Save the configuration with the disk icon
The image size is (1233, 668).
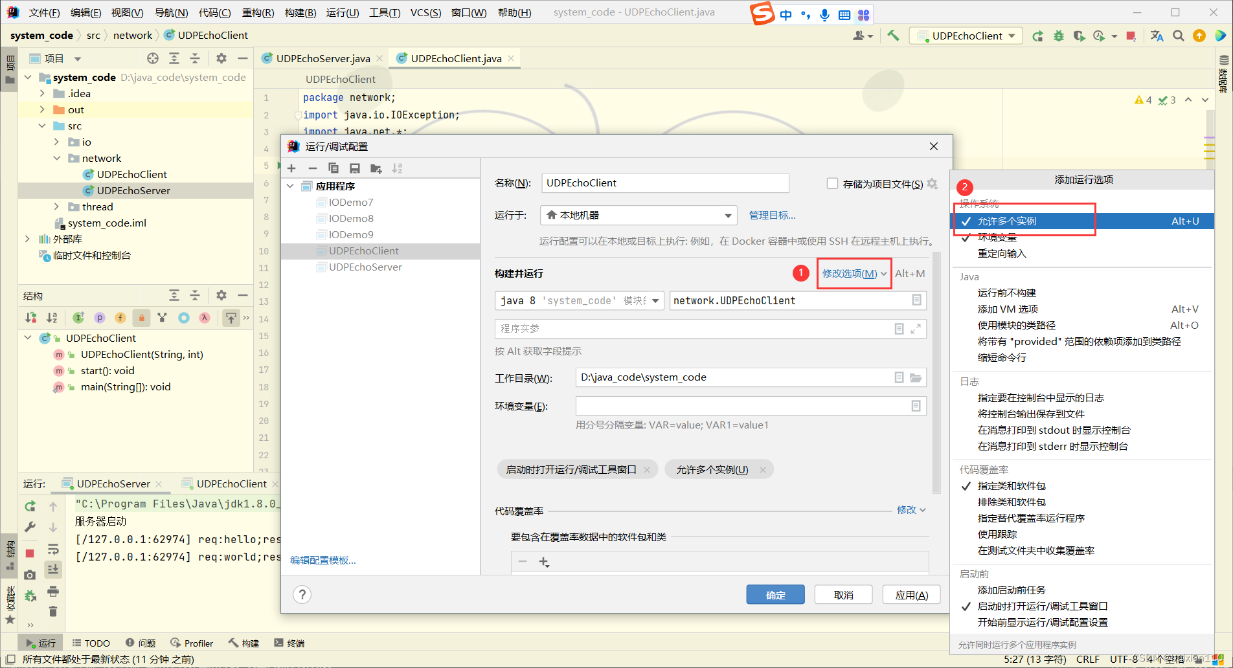click(354, 168)
